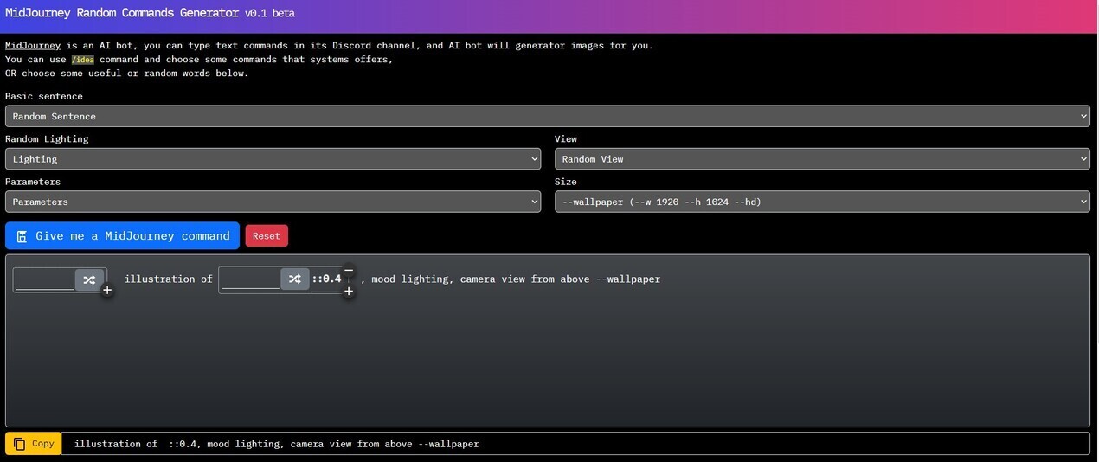The image size is (1099, 462).
Task: Increase the ::0.4 weight with plus
Action: click(x=349, y=292)
